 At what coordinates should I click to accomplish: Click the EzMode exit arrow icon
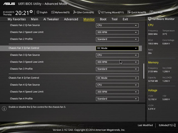[x=174, y=125]
